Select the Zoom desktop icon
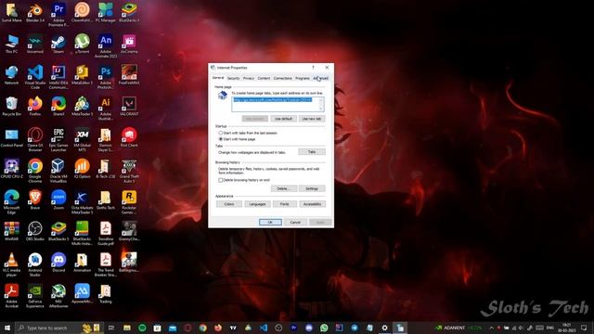This screenshot has height=334, width=594. 58,200
